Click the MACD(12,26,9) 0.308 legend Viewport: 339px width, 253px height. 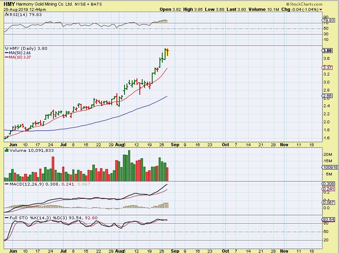click(34, 184)
